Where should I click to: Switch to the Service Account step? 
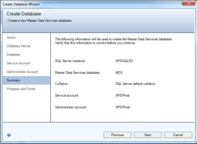click(19, 63)
